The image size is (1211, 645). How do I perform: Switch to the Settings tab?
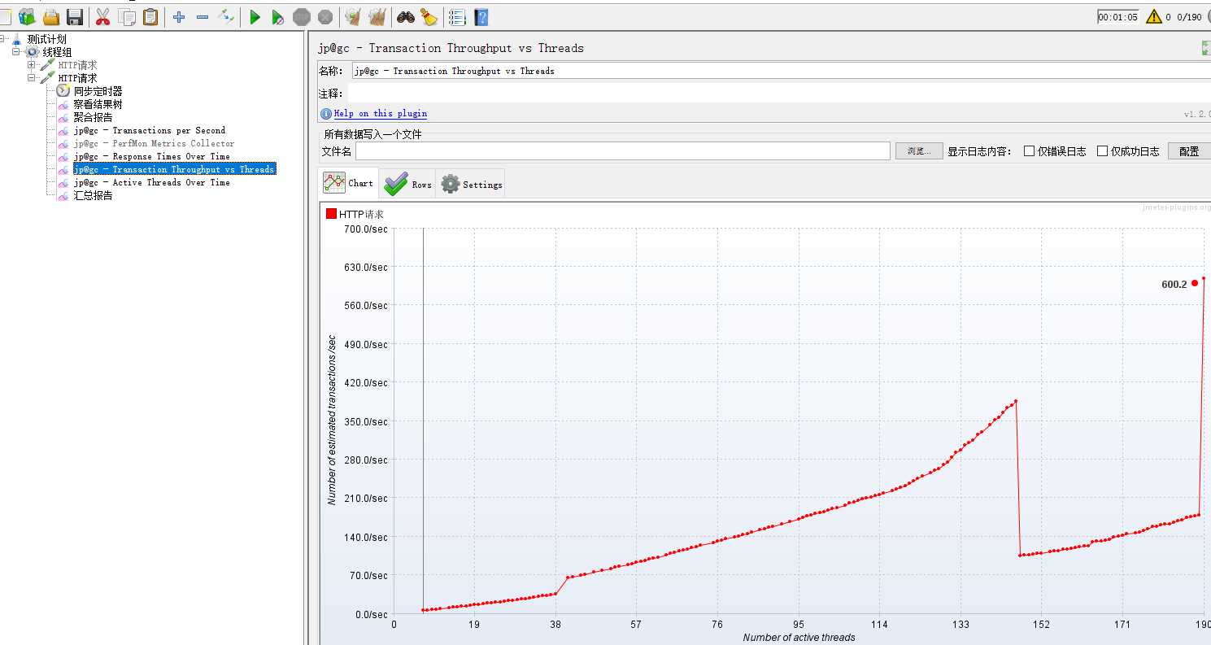471,185
